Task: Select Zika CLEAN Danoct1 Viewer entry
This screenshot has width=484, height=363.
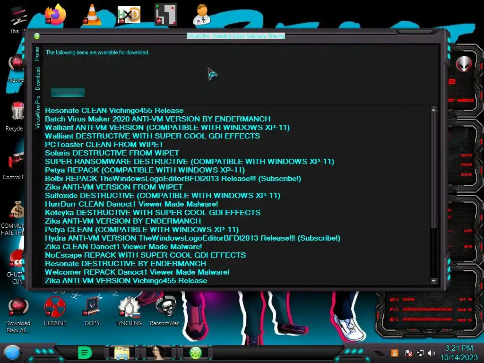Action: point(123,247)
